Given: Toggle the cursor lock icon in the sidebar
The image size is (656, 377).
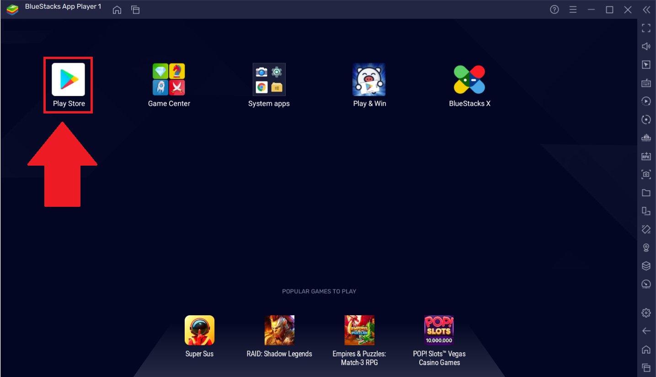Looking at the screenshot, I should click(646, 65).
